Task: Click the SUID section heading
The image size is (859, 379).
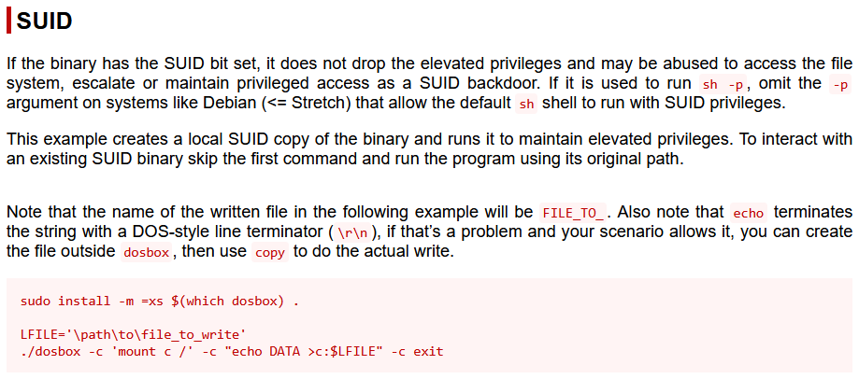Action: tap(44, 21)
